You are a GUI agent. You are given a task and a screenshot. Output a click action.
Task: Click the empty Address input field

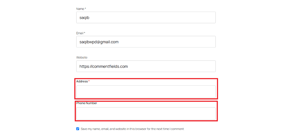[146, 91]
